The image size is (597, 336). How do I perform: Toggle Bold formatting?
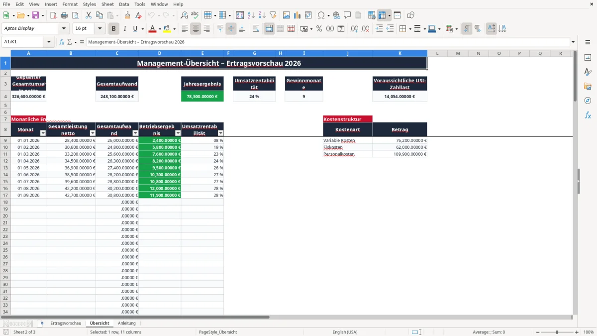pyautogui.click(x=114, y=29)
